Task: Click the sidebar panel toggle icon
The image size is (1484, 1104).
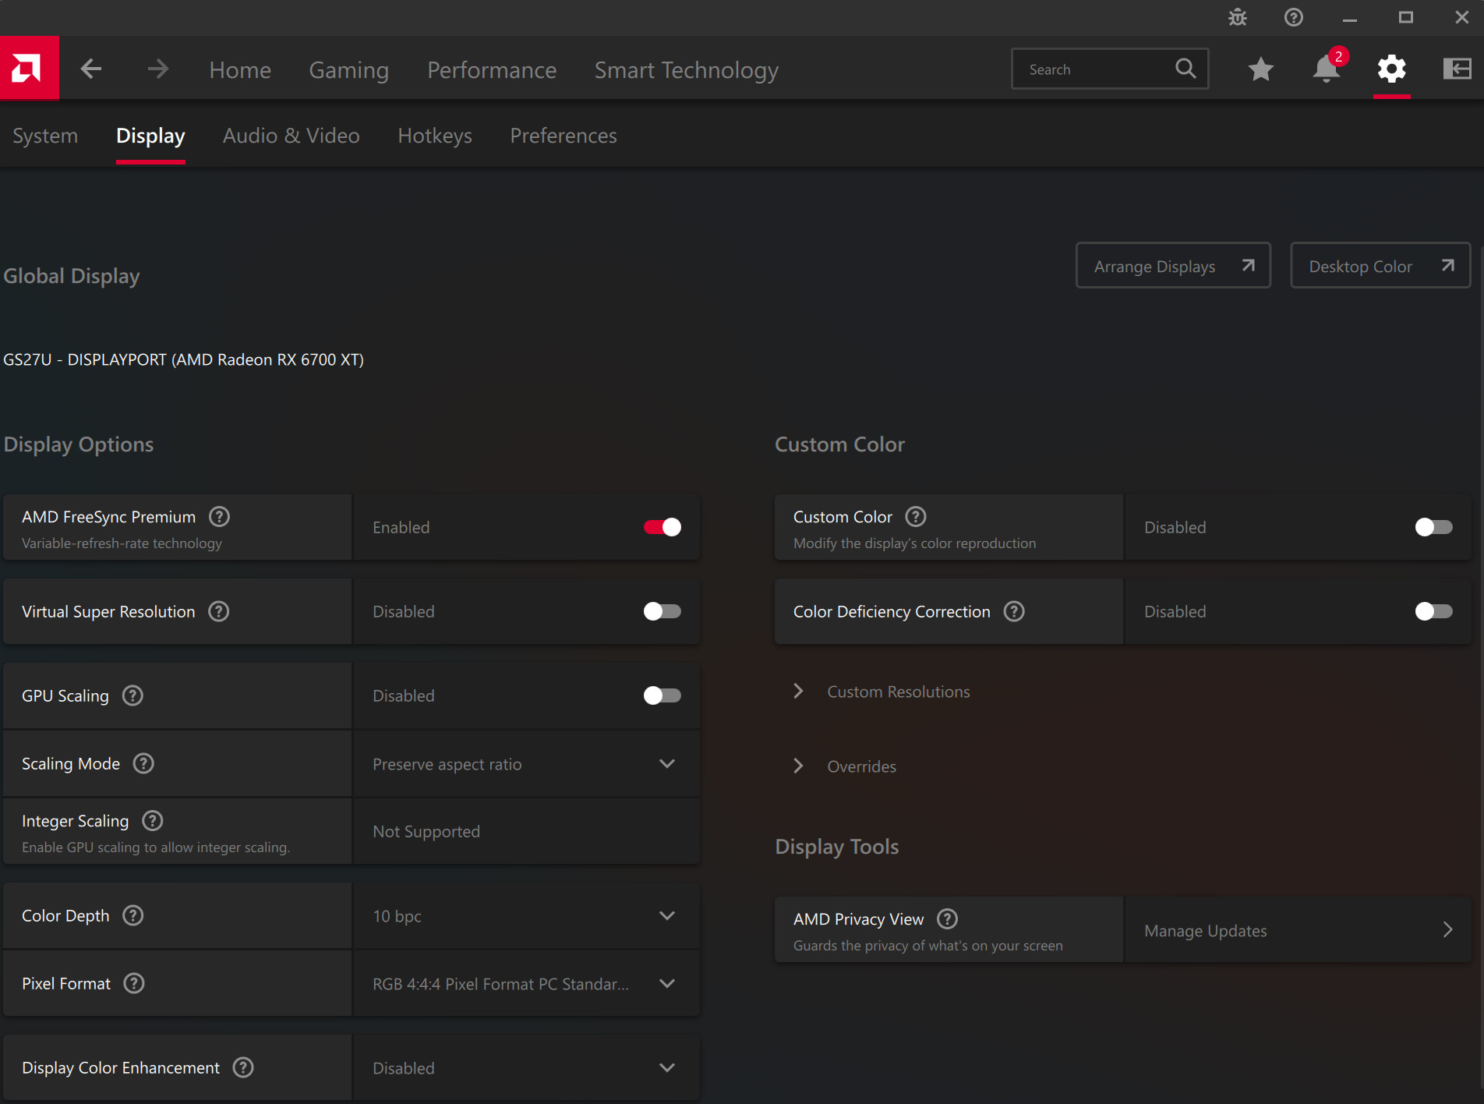Action: coord(1457,69)
